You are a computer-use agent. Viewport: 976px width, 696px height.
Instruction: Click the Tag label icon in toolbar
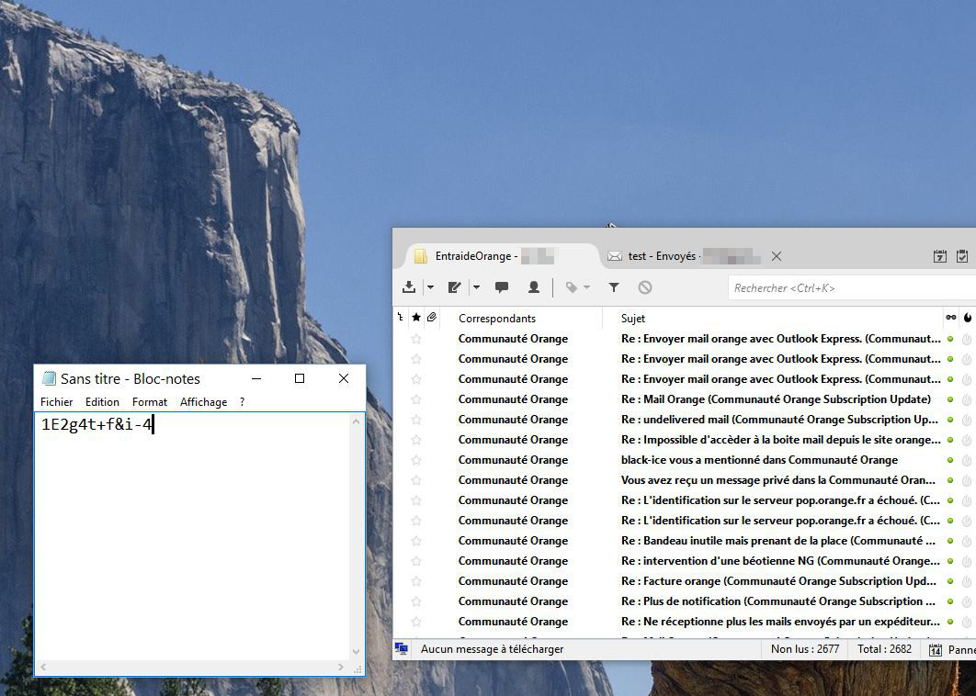pos(572,287)
